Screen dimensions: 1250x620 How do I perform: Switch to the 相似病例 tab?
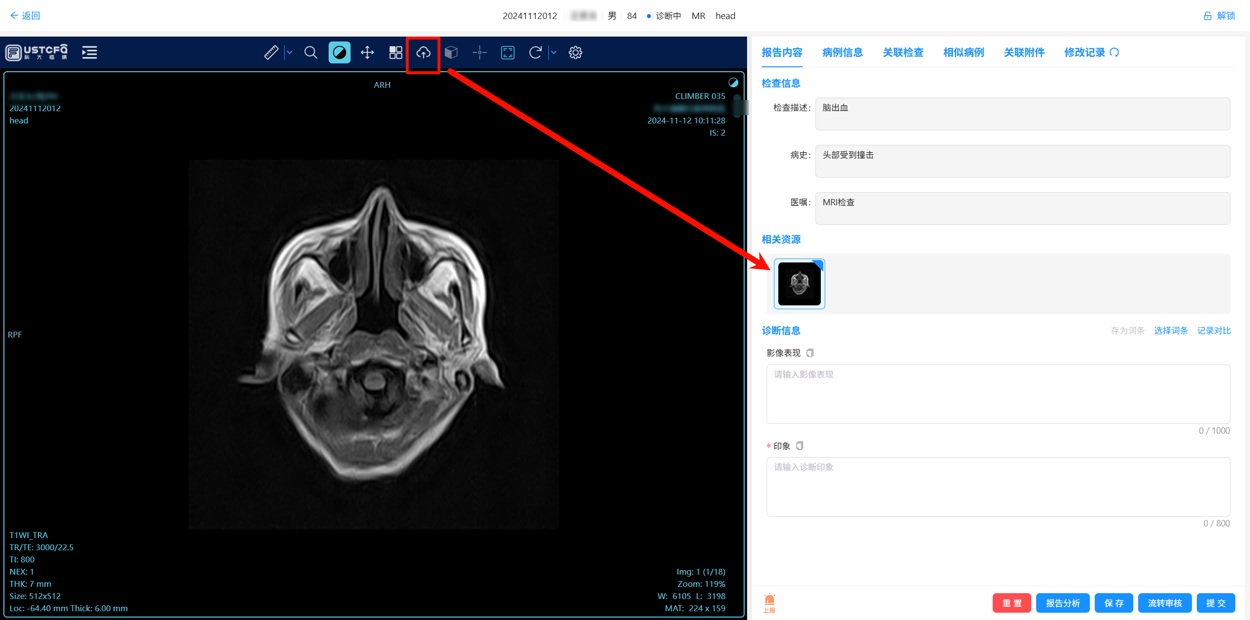[963, 52]
